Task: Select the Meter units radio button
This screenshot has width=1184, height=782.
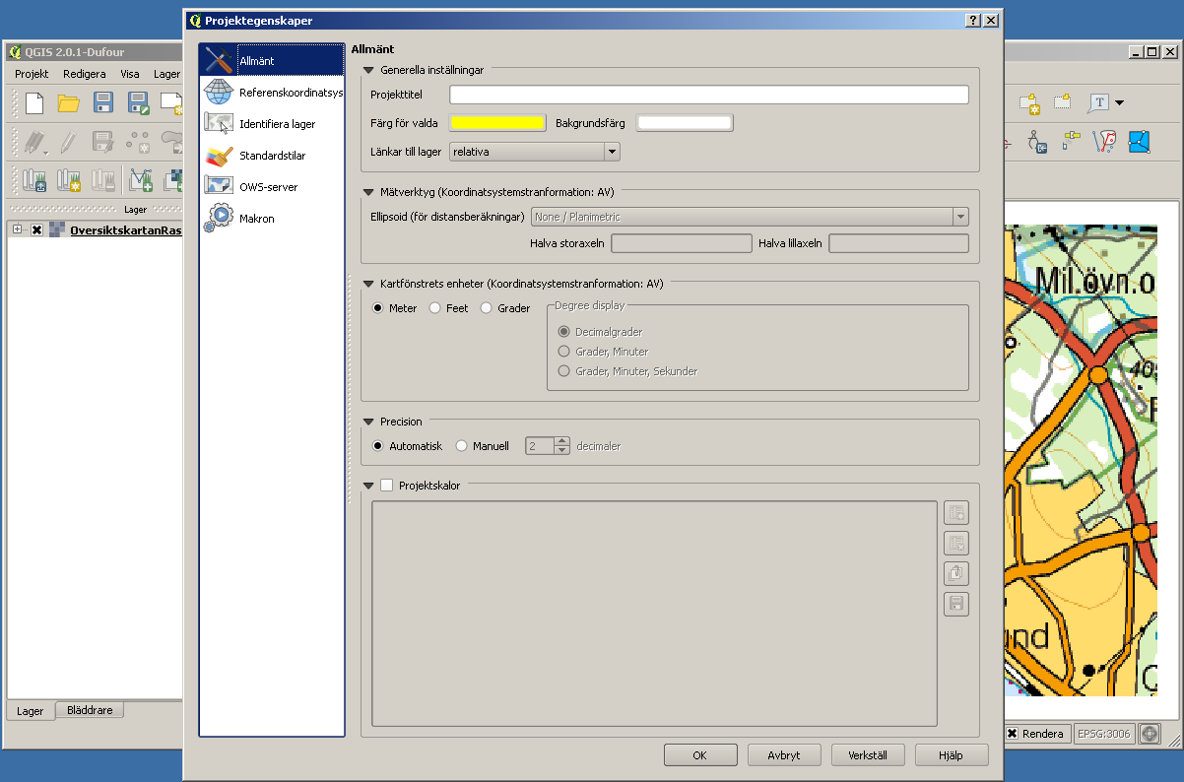Action: coord(378,308)
